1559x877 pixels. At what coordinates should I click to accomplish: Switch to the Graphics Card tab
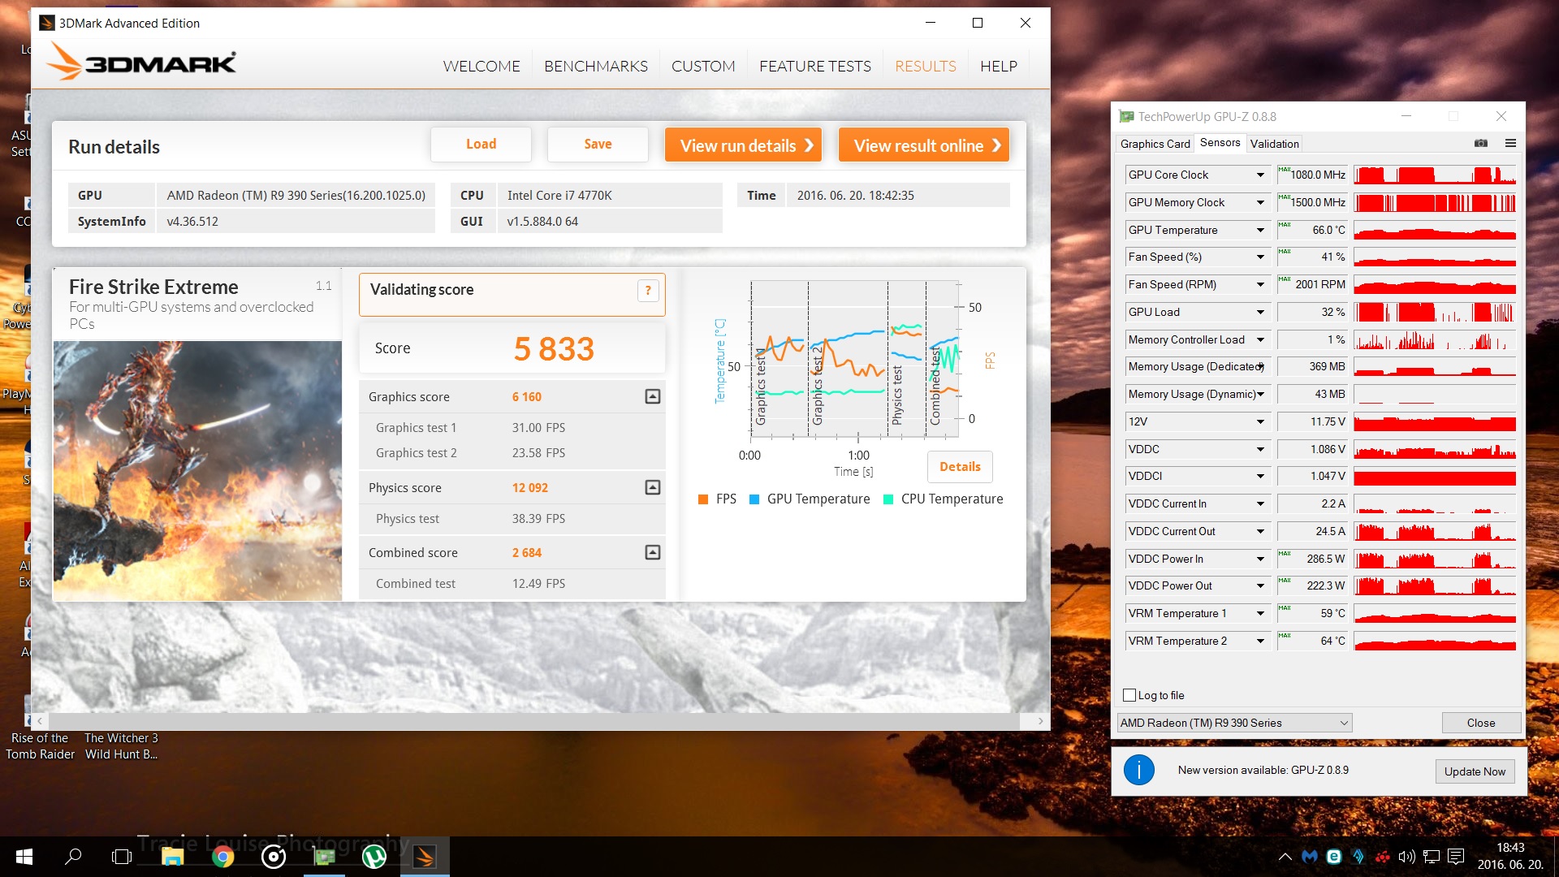pos(1155,144)
